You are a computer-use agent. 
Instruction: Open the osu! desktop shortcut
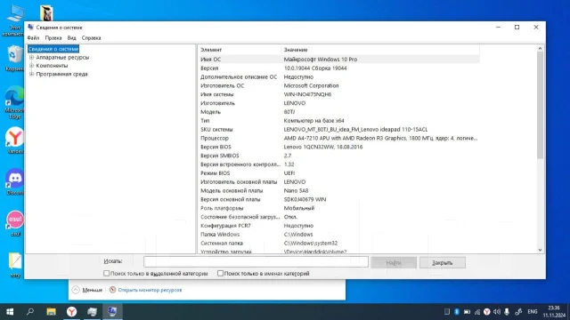coord(15,223)
